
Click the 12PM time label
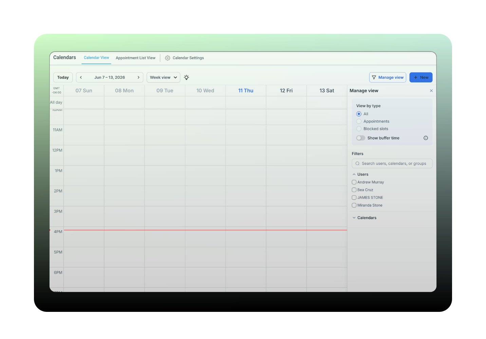pos(57,150)
